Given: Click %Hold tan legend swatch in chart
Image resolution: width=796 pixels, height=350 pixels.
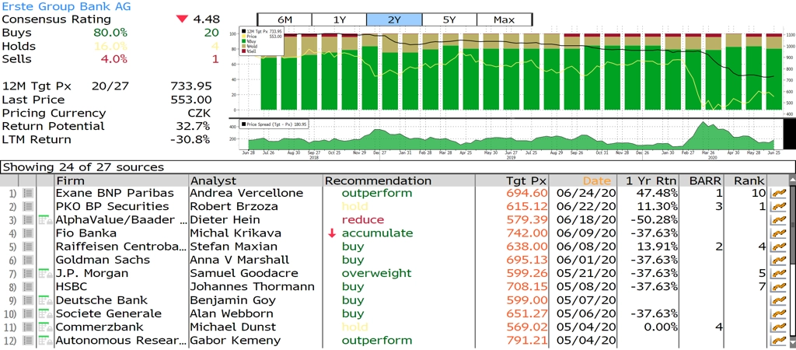Looking at the screenshot, I should point(244,47).
